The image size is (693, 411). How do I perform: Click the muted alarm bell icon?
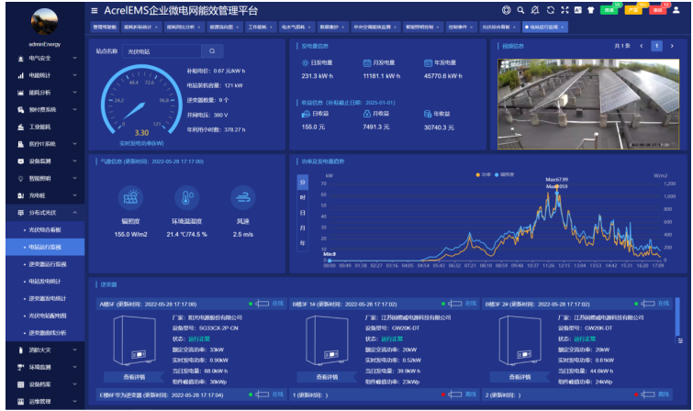tap(535, 10)
